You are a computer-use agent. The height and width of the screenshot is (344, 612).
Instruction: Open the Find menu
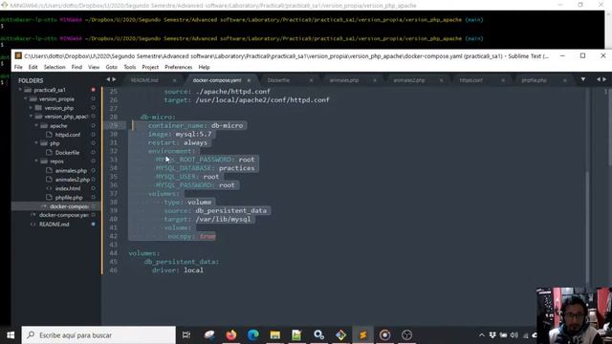coord(76,67)
